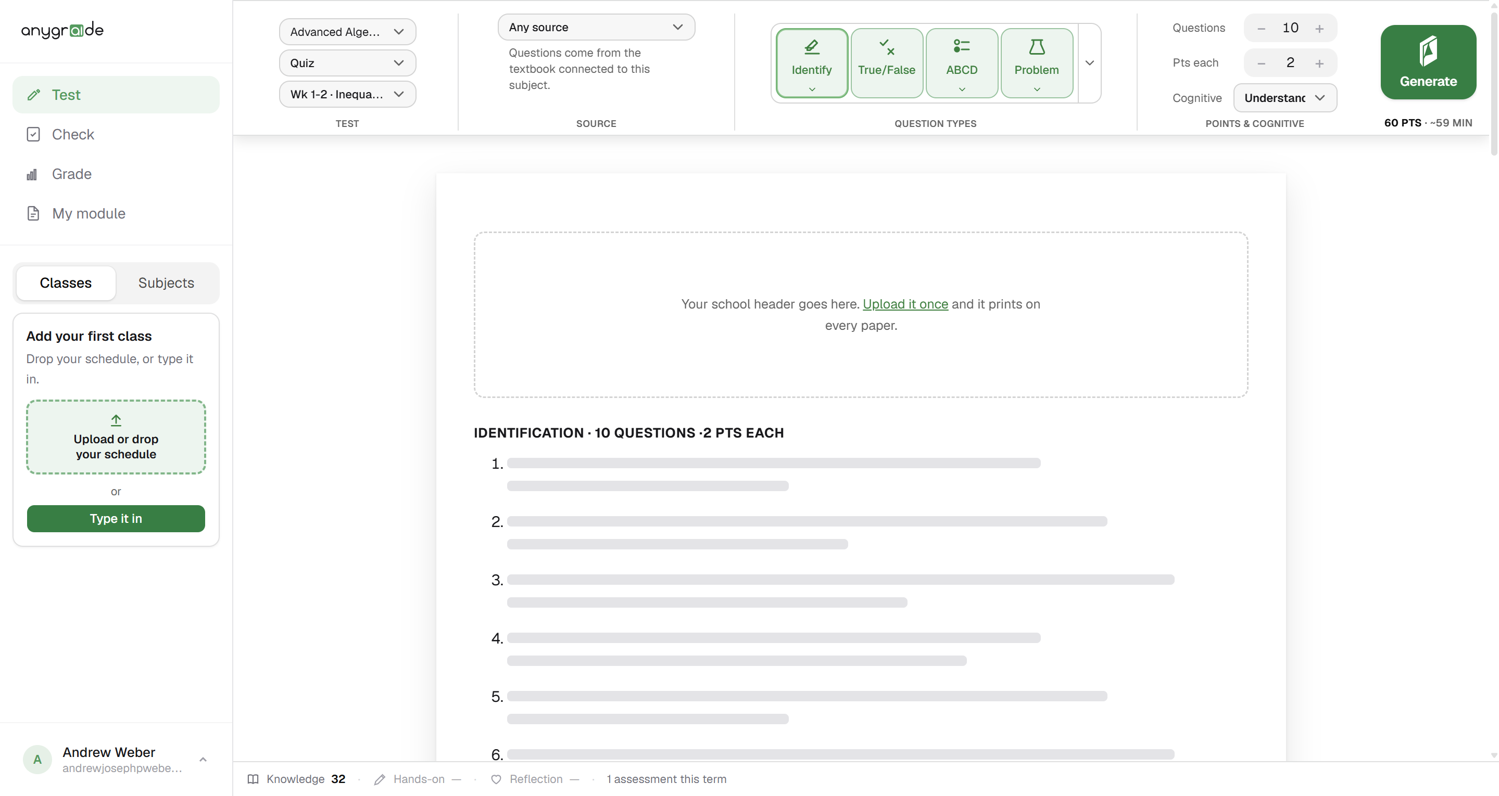Click the Type it in button
This screenshot has height=796, width=1499.
[x=116, y=518]
